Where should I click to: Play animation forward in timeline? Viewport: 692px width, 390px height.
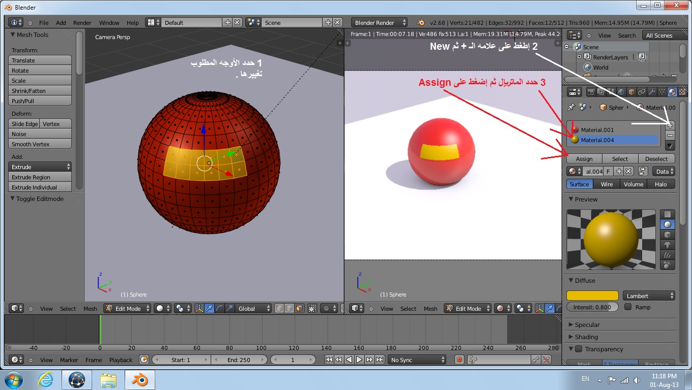coord(359,360)
